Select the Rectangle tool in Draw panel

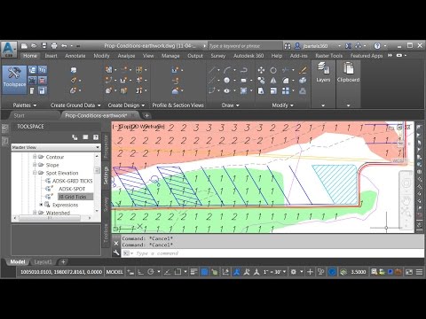[x=243, y=81]
